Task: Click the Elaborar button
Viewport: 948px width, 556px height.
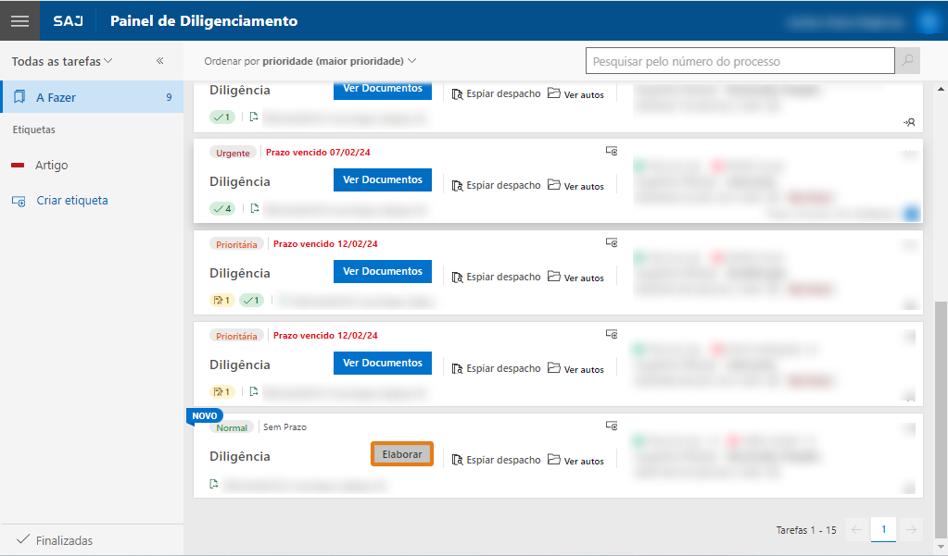Action: [x=402, y=454]
